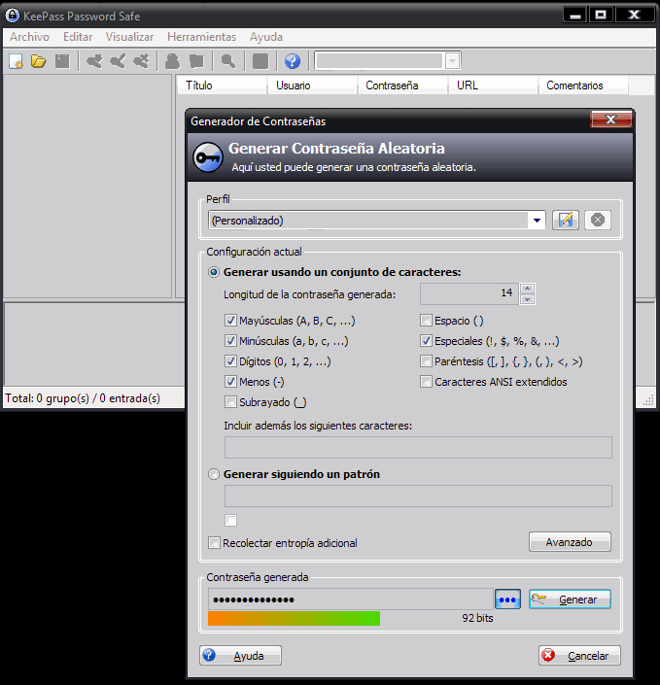Click the Find magnifier toolbar icon
This screenshot has height=685, width=660.
[x=228, y=61]
